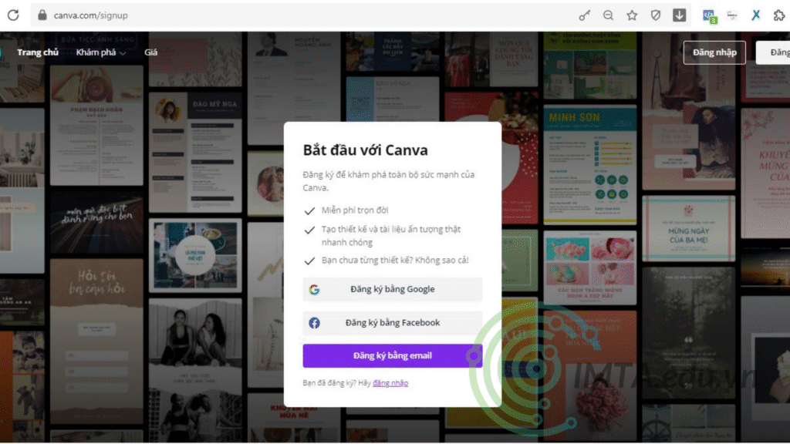Image resolution: width=790 pixels, height=444 pixels.
Task: Go to Trang chủ in Canva navigation
Action: pyautogui.click(x=38, y=52)
